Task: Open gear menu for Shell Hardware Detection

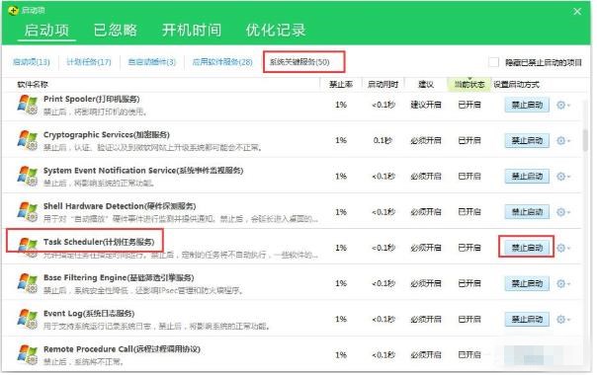Action: (563, 212)
